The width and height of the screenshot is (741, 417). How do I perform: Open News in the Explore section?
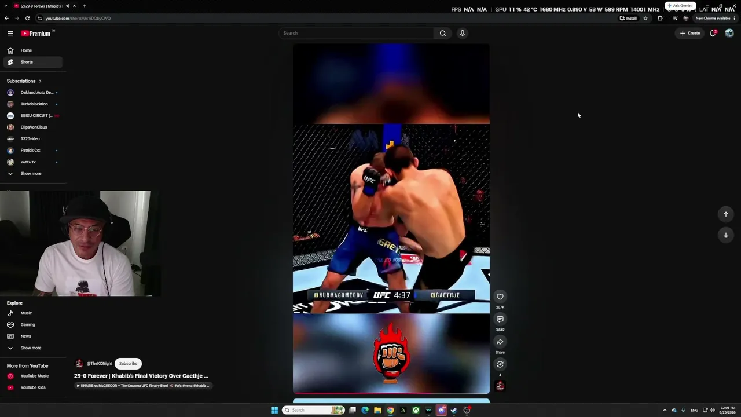click(32, 336)
